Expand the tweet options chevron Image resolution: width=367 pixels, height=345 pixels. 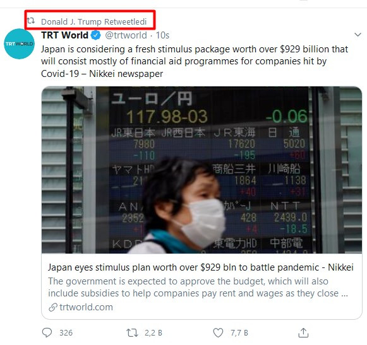tap(358, 35)
